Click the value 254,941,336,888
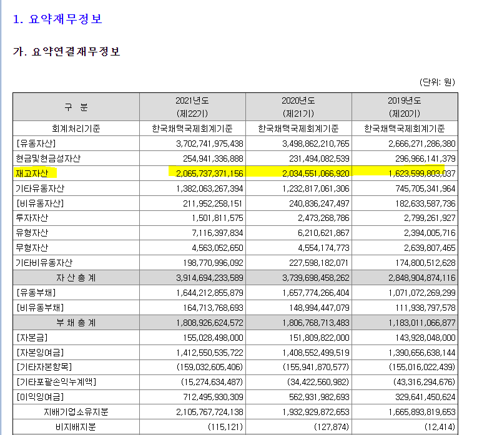The height and width of the screenshot is (435, 492). click(213, 159)
